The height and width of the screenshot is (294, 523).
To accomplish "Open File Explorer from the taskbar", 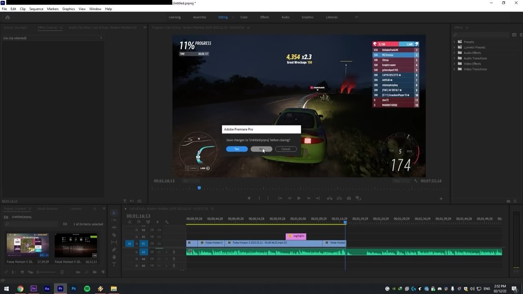I will coord(114,288).
